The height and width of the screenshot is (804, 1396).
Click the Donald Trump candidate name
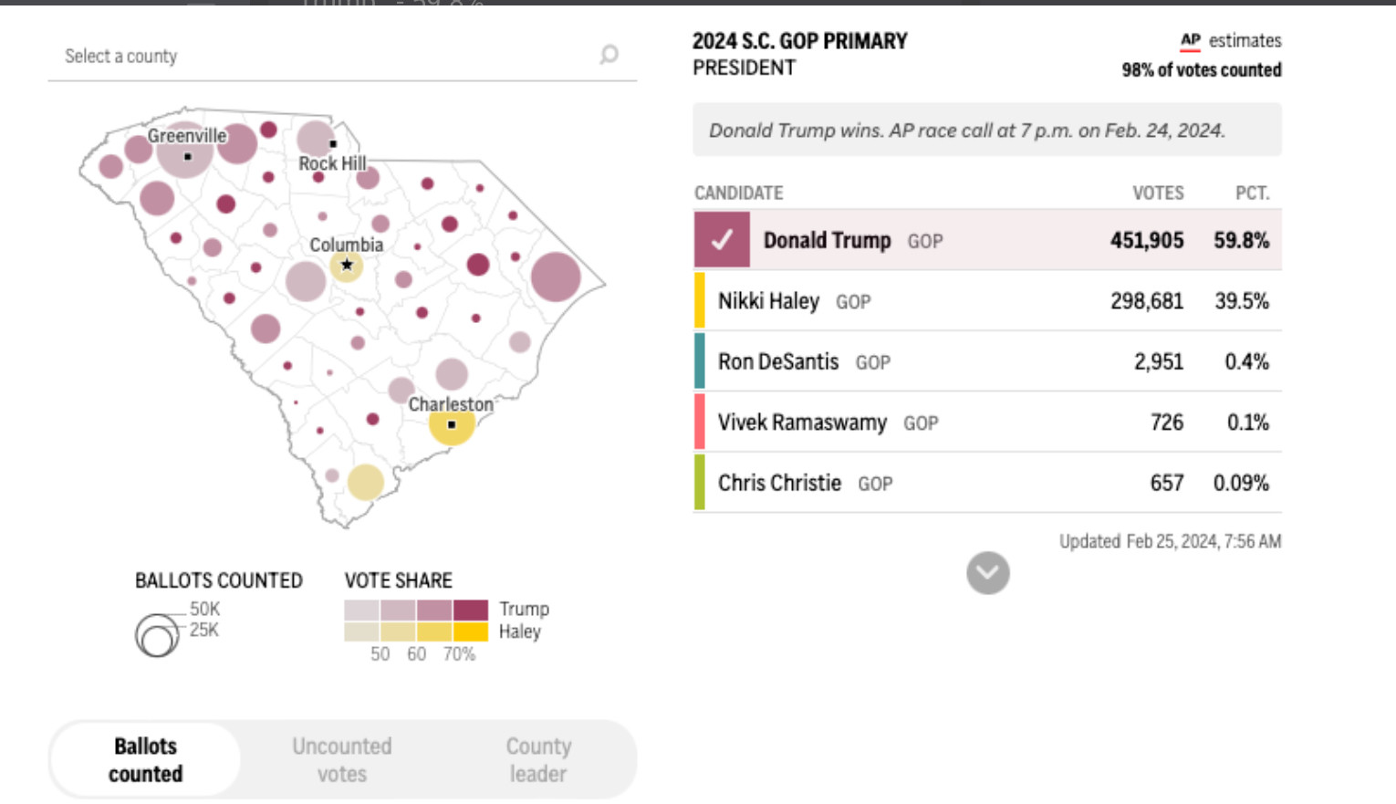click(827, 240)
